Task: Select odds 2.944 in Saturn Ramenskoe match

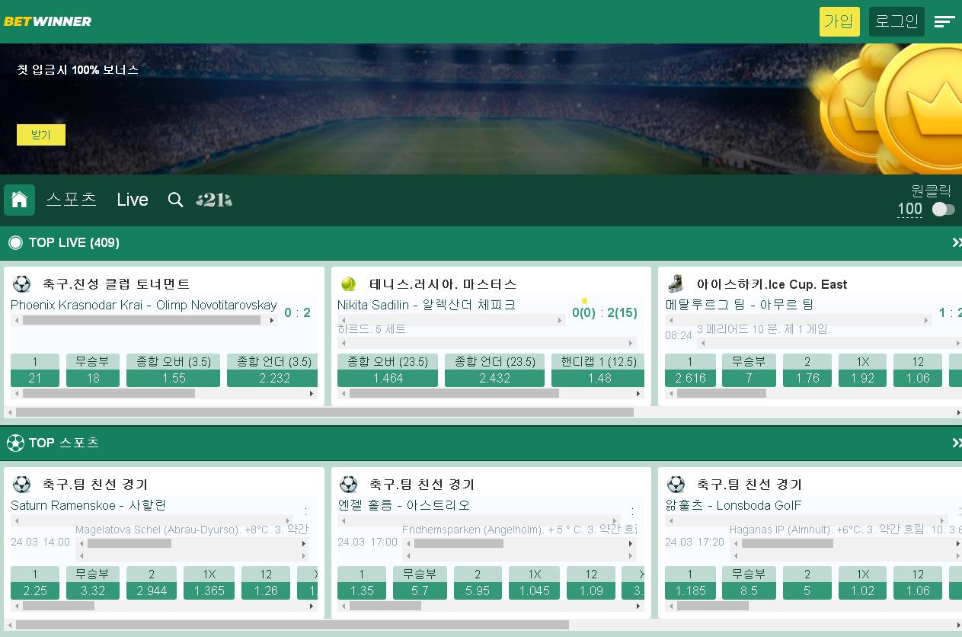Action: (x=152, y=583)
